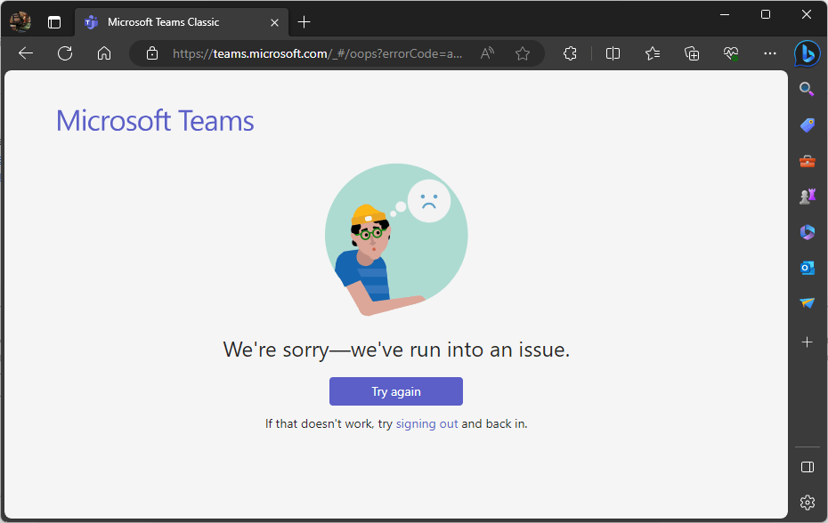Screen dimensions: 828x523
Task: Open sidebar Search tool
Action: 807,89
